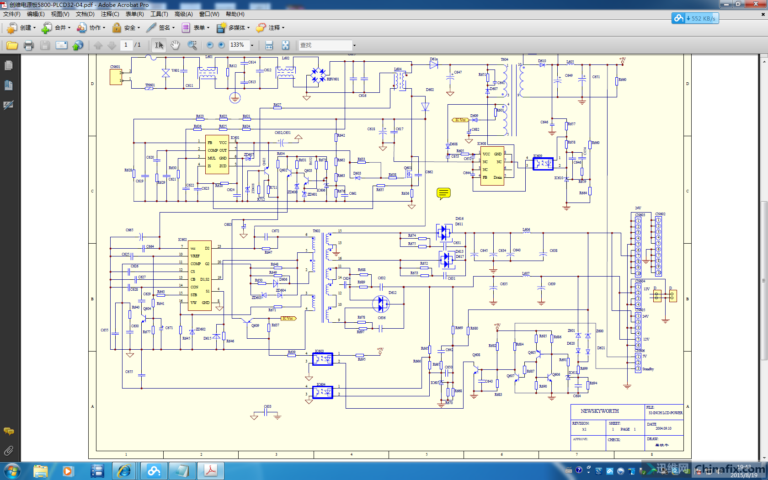This screenshot has width=768, height=480.
Task: Open the 编辑(E) menu
Action: point(36,14)
